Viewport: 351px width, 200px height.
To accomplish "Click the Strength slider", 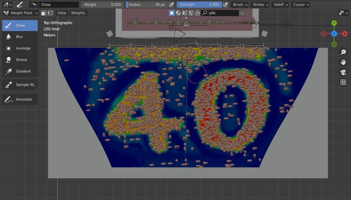I will [x=199, y=5].
